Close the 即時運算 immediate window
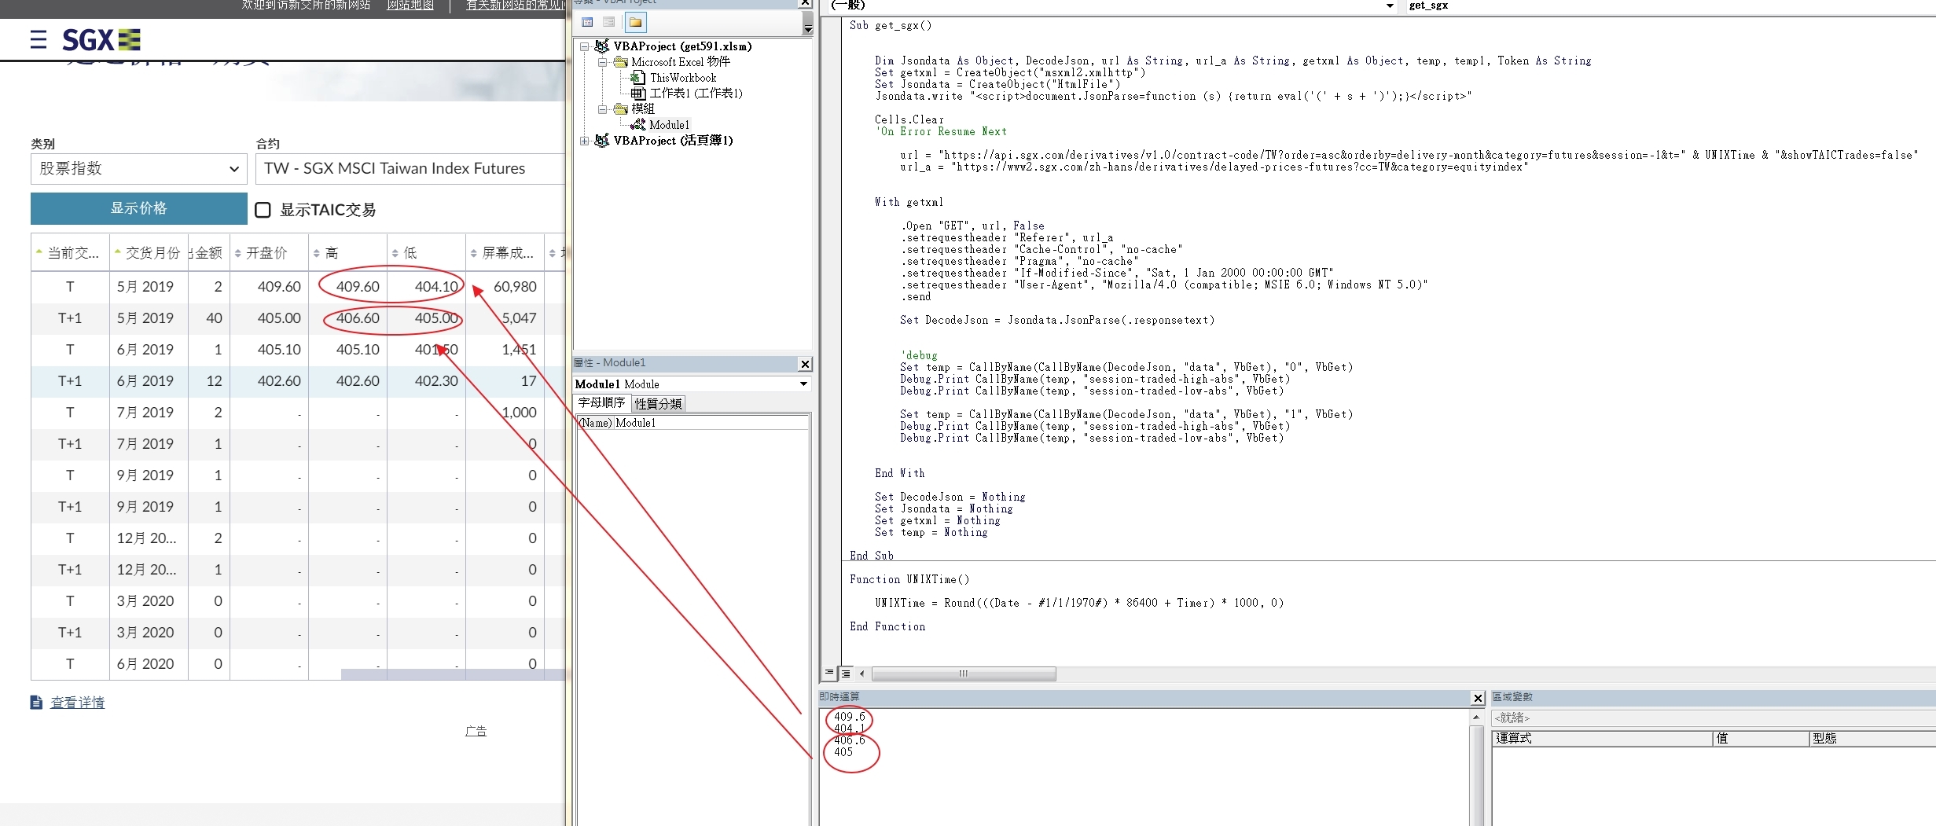 [1478, 698]
